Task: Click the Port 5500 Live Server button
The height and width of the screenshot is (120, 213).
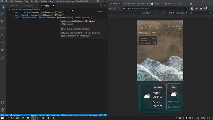Action: (67, 115)
